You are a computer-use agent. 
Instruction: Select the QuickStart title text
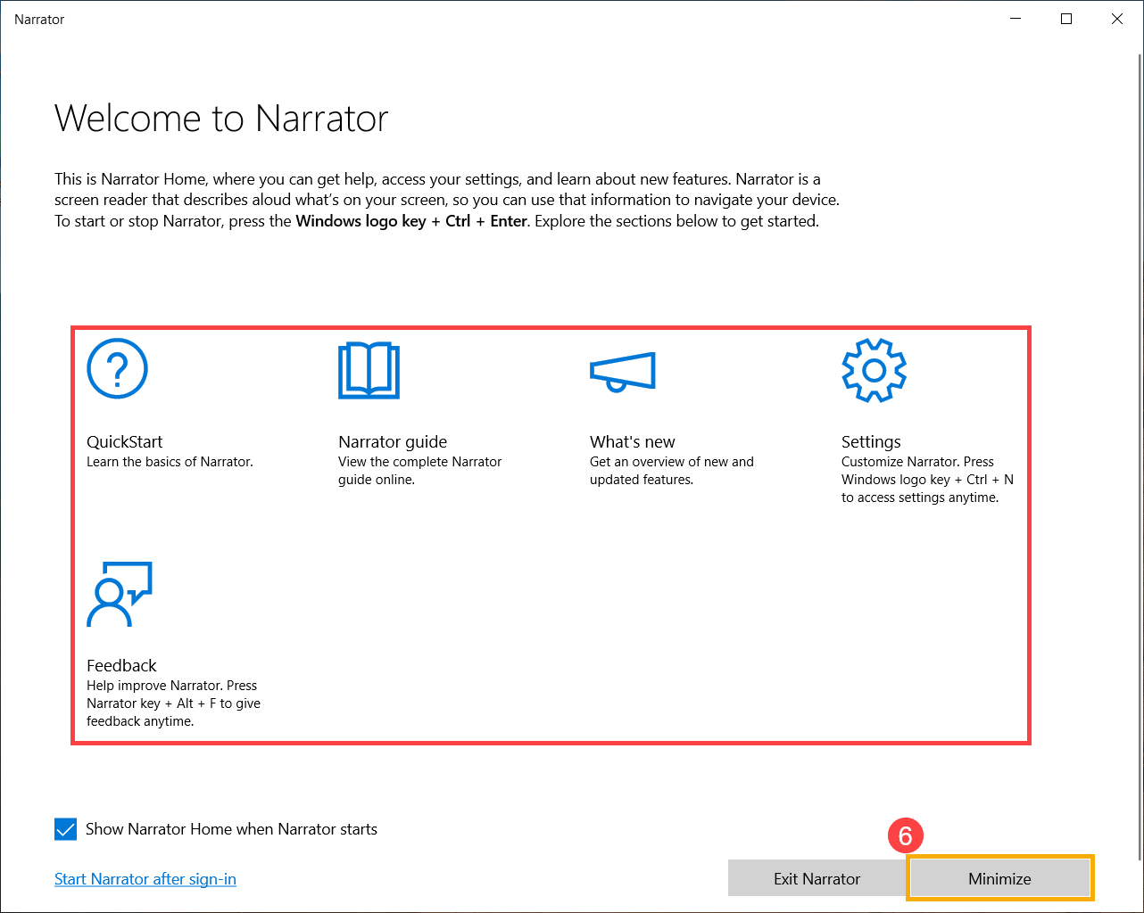[x=125, y=441]
